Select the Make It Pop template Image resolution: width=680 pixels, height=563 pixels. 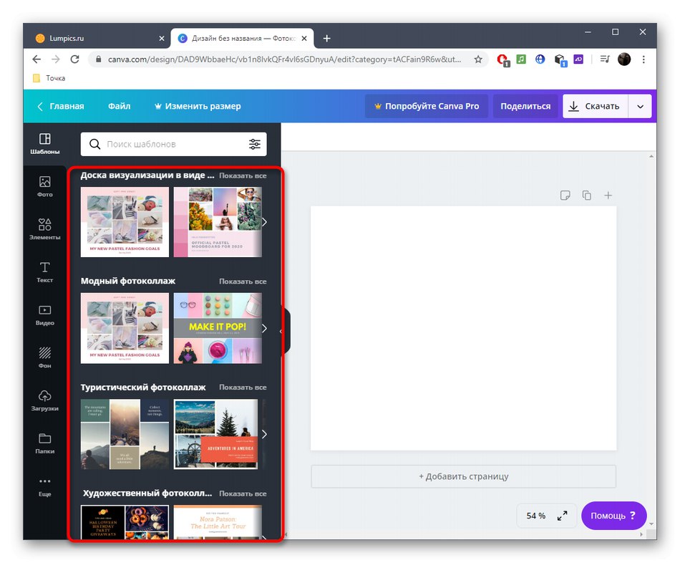(218, 328)
